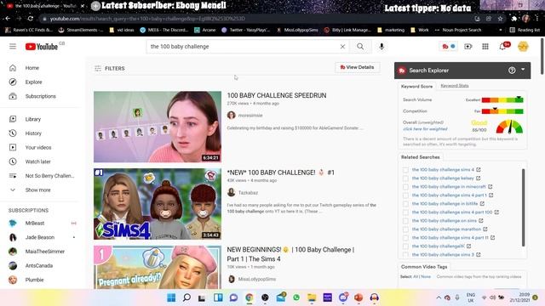Tick checkbox for 'challenge sims 4 part 1'
545x306 pixels.
pos(405,195)
